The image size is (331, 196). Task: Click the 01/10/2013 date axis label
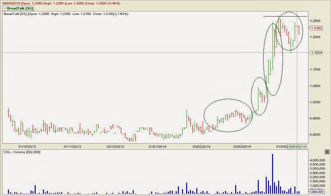(x=27, y=146)
